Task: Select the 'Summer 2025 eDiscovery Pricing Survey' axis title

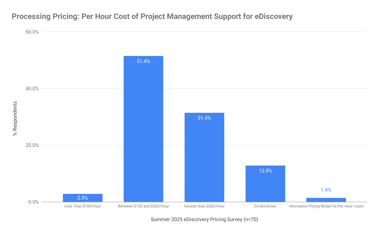Action: point(204,220)
